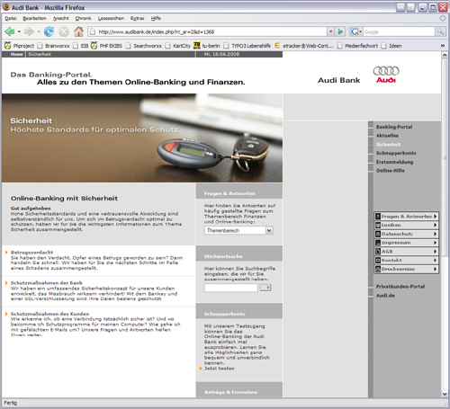Show more bookmarks via double chevron

(442, 46)
